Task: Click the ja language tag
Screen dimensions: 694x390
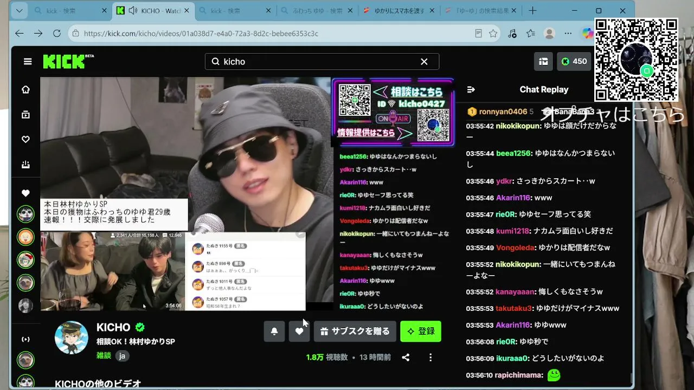Action: tap(122, 356)
